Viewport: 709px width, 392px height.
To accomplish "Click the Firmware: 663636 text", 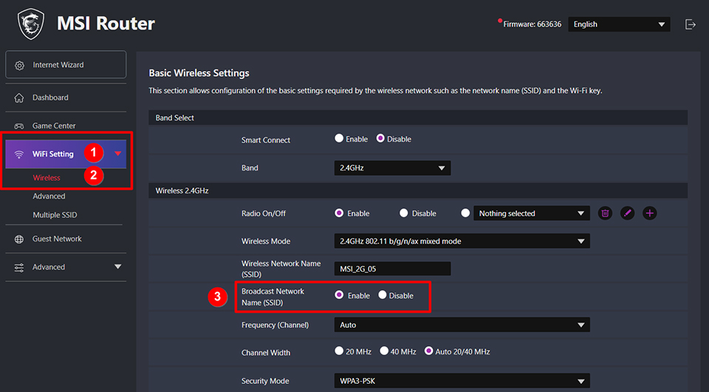I will (x=532, y=24).
